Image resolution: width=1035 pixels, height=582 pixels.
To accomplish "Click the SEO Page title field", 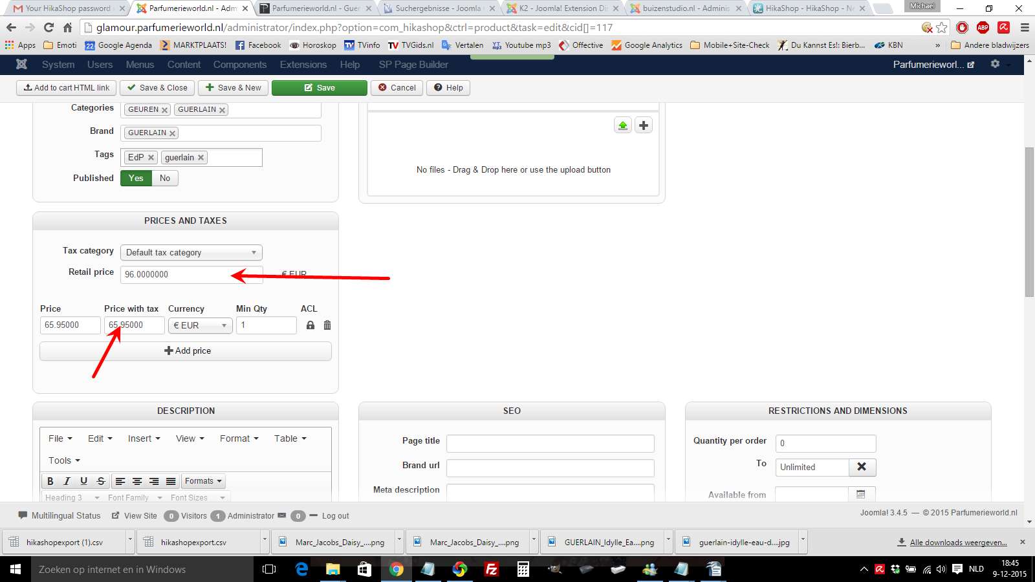I will click(550, 444).
